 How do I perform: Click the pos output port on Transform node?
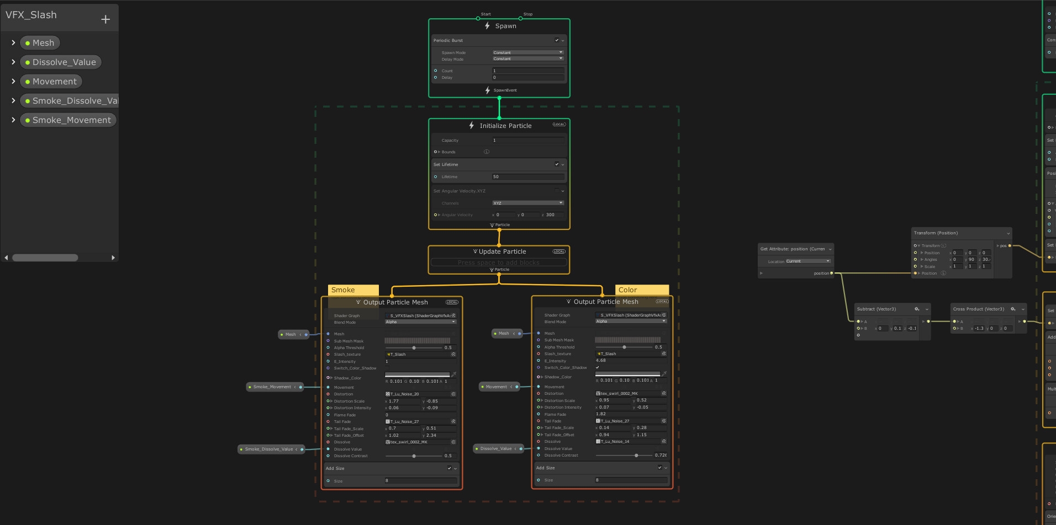(1010, 245)
